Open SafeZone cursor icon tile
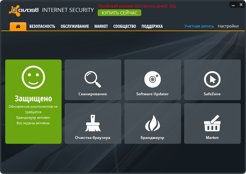 [x=212, y=79]
